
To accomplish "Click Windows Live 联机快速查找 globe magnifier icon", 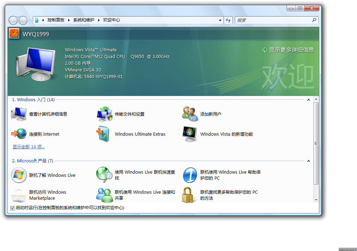I will pyautogui.click(x=104, y=175).
